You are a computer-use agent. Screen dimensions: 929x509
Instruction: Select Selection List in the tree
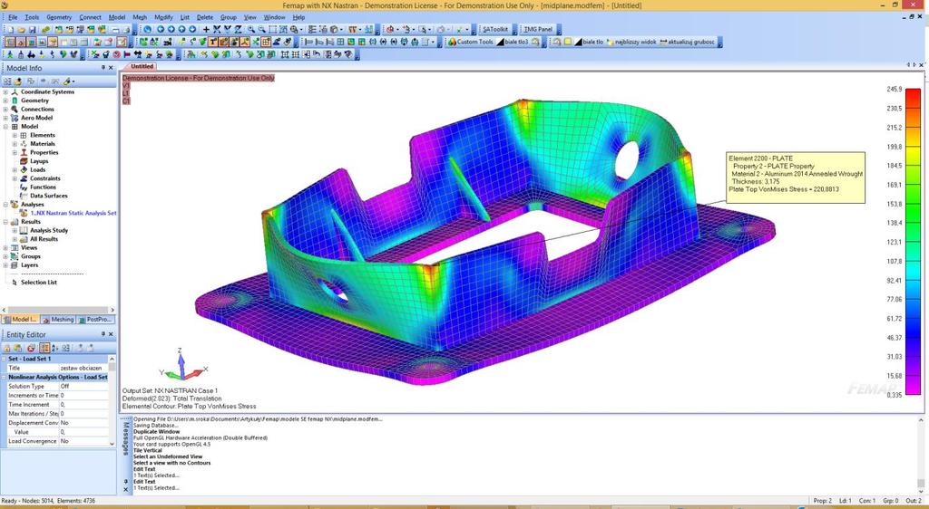39,282
